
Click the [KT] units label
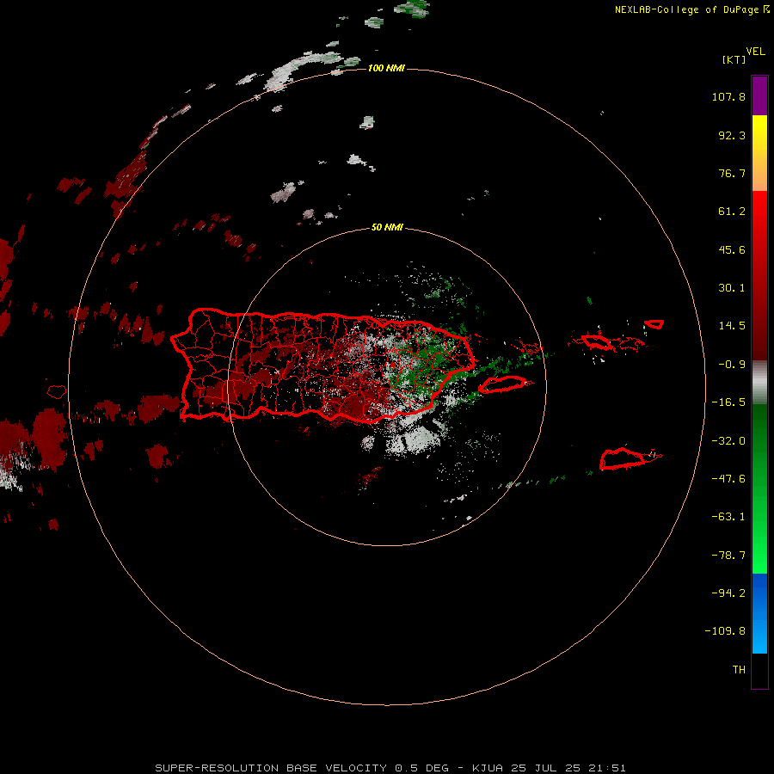pos(734,59)
